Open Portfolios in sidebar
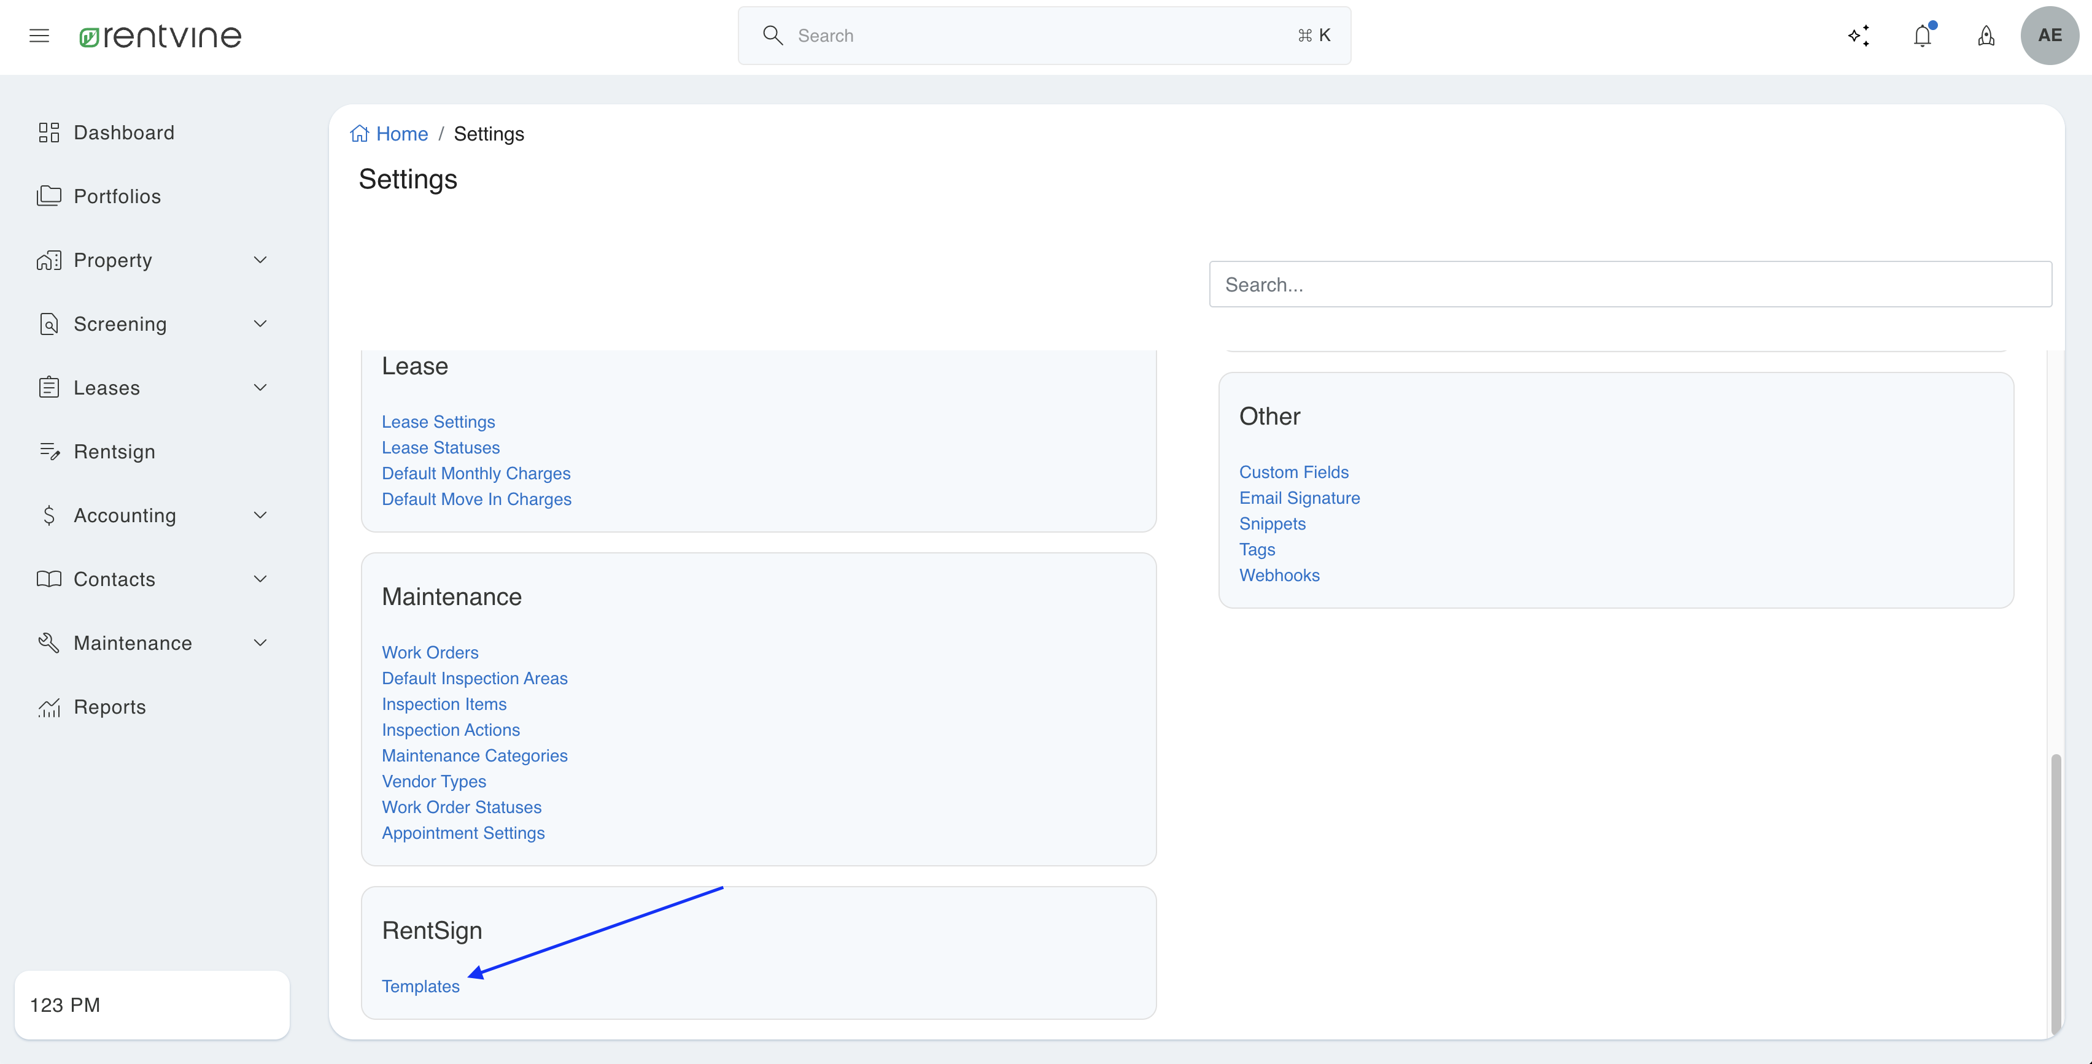 117,196
